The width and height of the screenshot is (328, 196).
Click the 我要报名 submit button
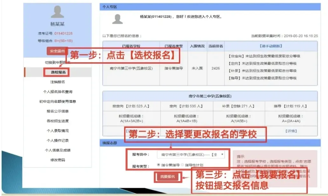pos(168,177)
